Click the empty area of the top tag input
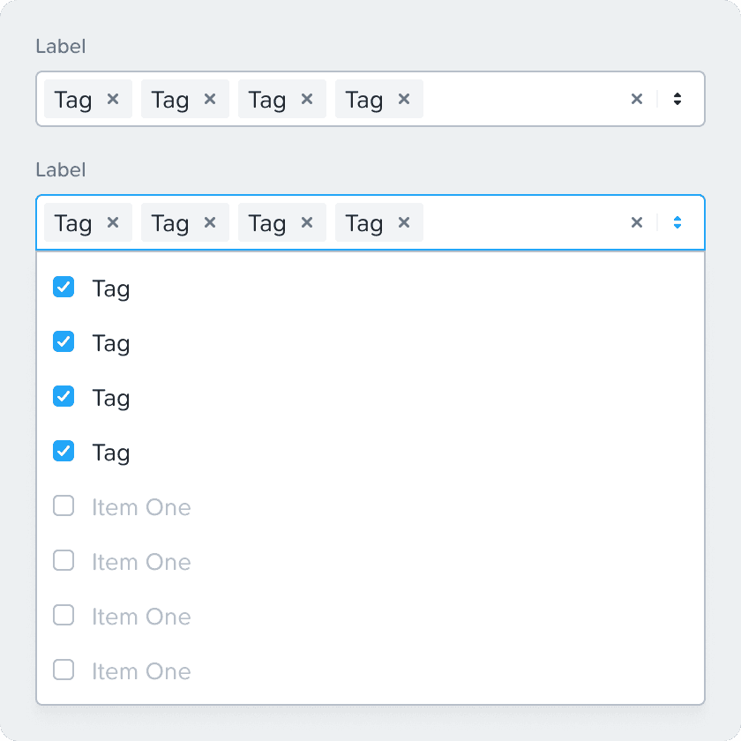 [520, 99]
